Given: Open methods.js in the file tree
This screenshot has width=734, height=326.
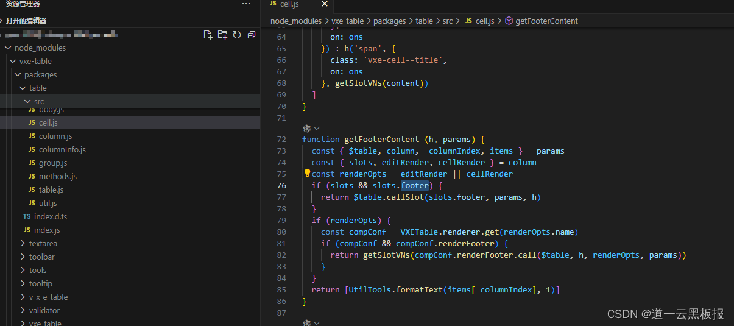Looking at the screenshot, I should click(58, 176).
